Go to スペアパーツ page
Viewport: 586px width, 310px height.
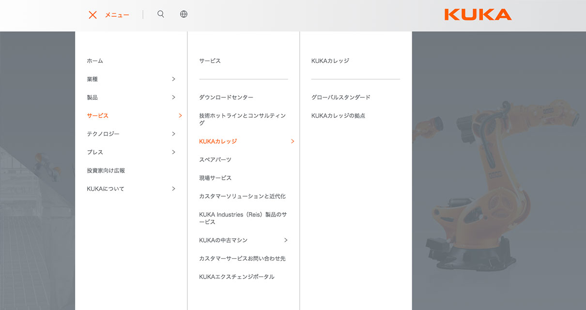tap(215, 160)
